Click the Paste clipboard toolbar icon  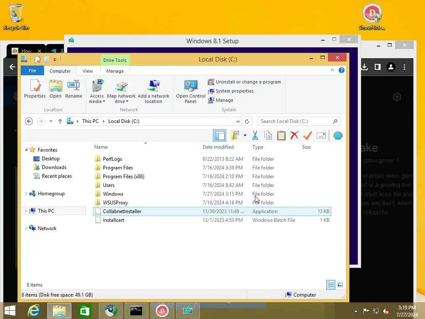[281, 135]
